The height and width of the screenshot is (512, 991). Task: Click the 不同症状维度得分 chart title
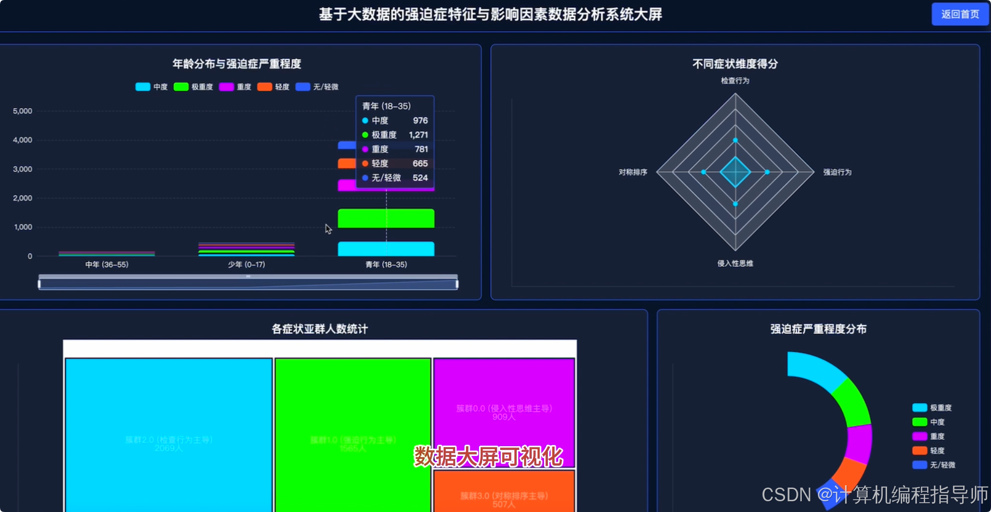click(x=735, y=64)
